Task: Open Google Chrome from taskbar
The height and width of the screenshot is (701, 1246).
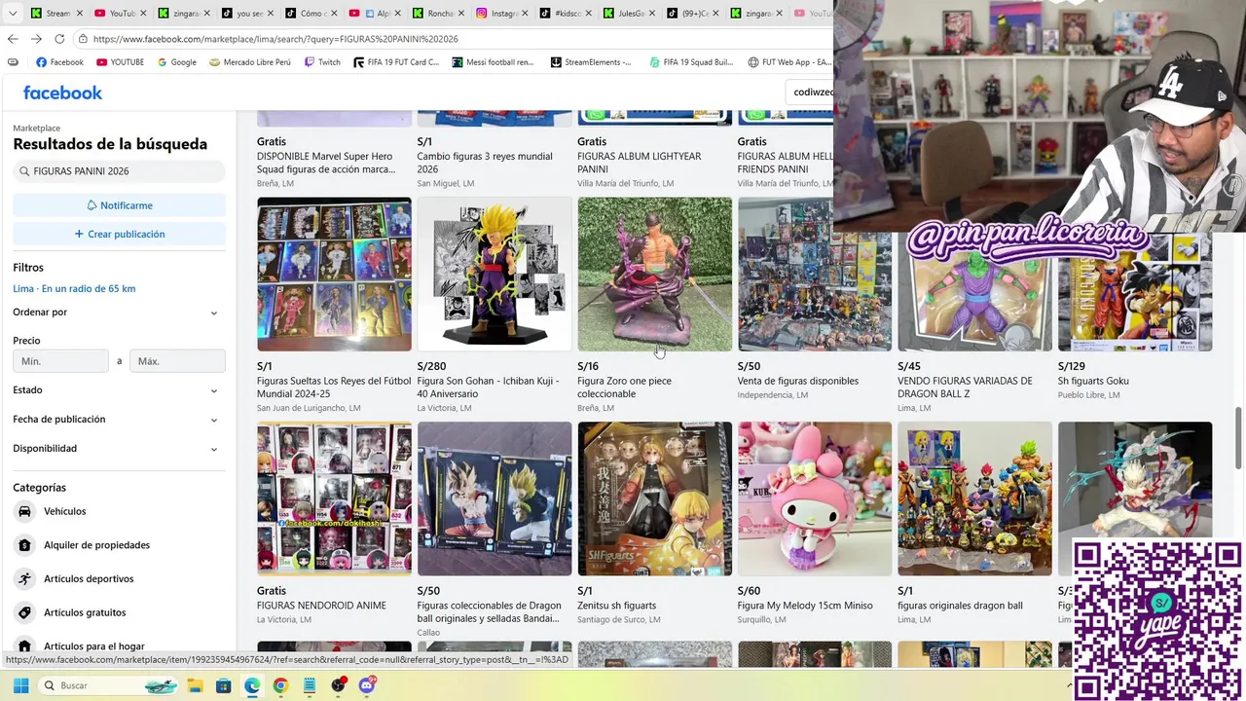Action: coord(280,685)
